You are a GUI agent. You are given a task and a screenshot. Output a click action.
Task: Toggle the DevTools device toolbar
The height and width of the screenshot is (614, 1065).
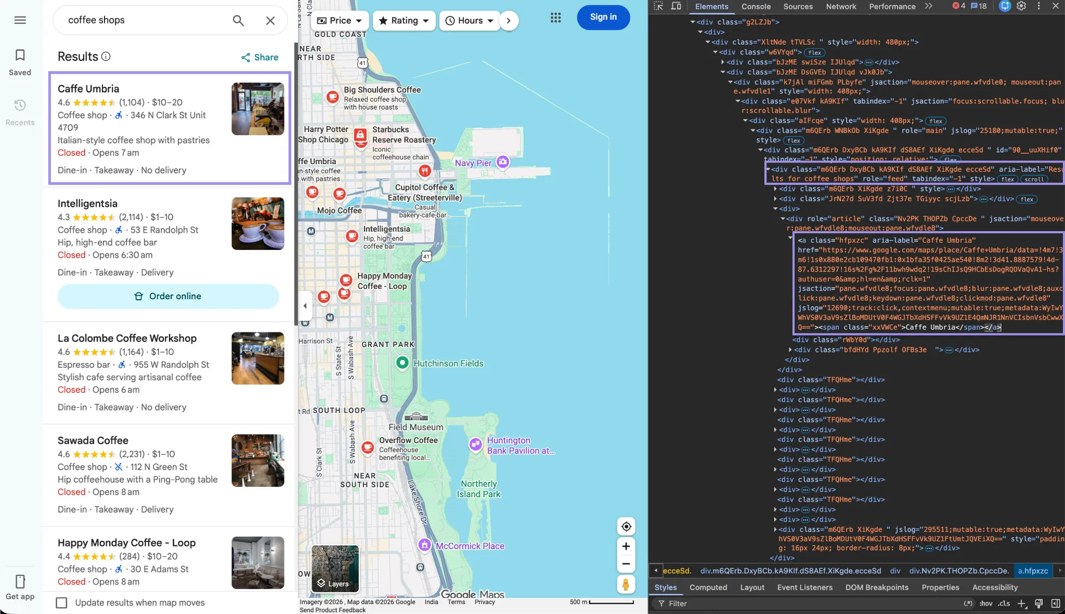point(676,6)
